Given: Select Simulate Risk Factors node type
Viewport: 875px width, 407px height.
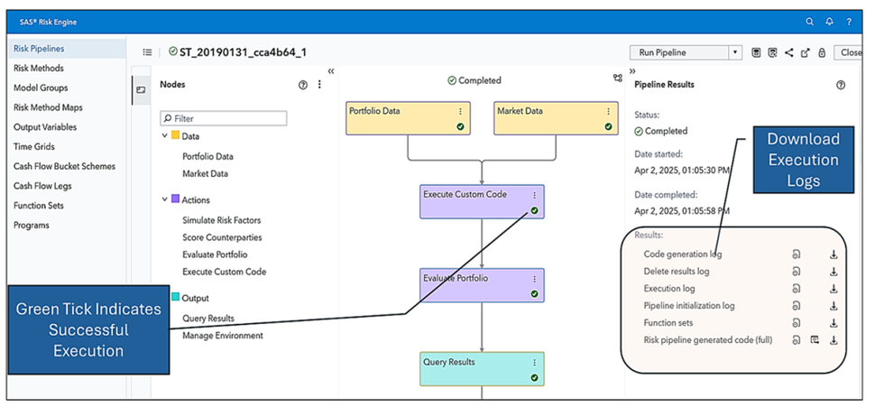Looking at the screenshot, I should 222,220.
